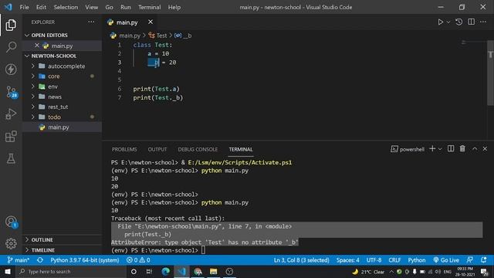
Task: Open the Run menu
Action: click(125, 7)
